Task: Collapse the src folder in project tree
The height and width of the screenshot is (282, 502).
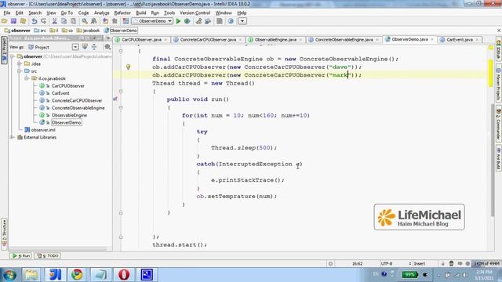Action: click(20, 71)
